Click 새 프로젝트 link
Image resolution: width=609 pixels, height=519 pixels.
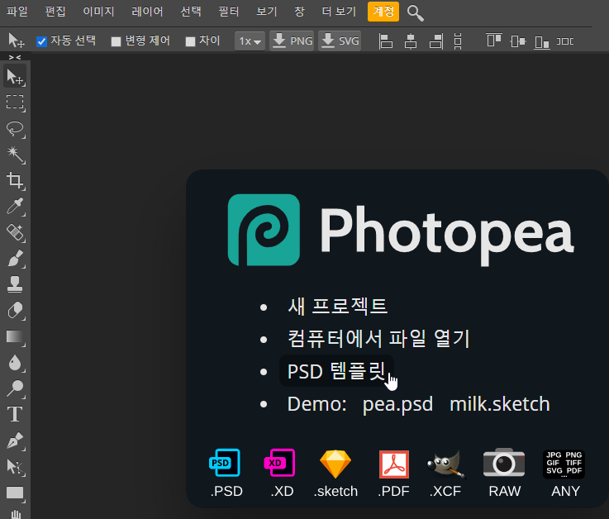pos(337,306)
